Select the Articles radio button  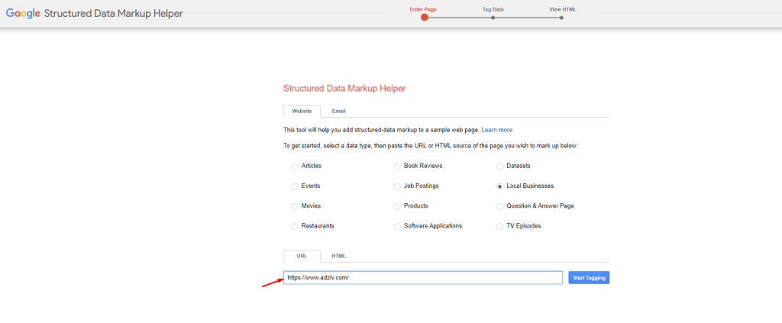click(x=295, y=166)
